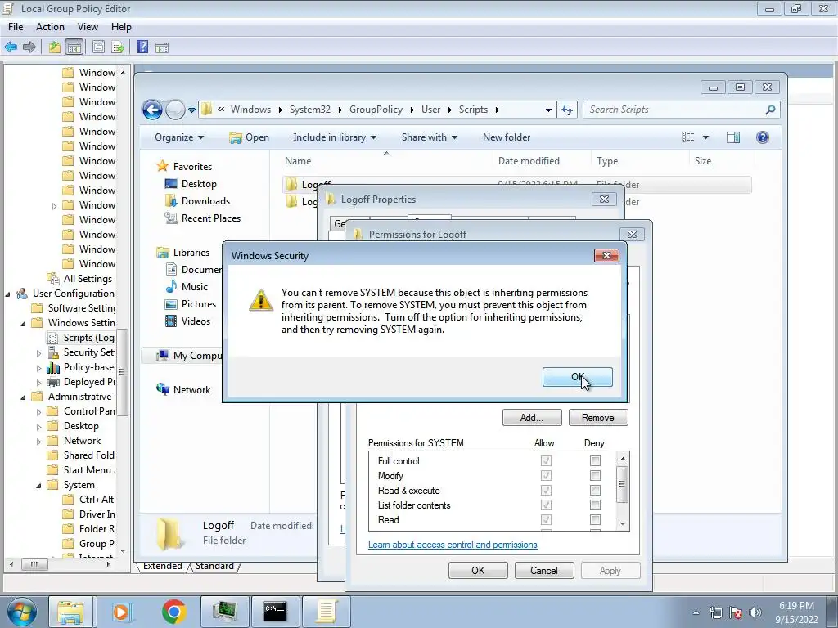Screen dimensions: 838x628
Task: Toggle Allow checkbox for Full control
Action: [x=546, y=460]
